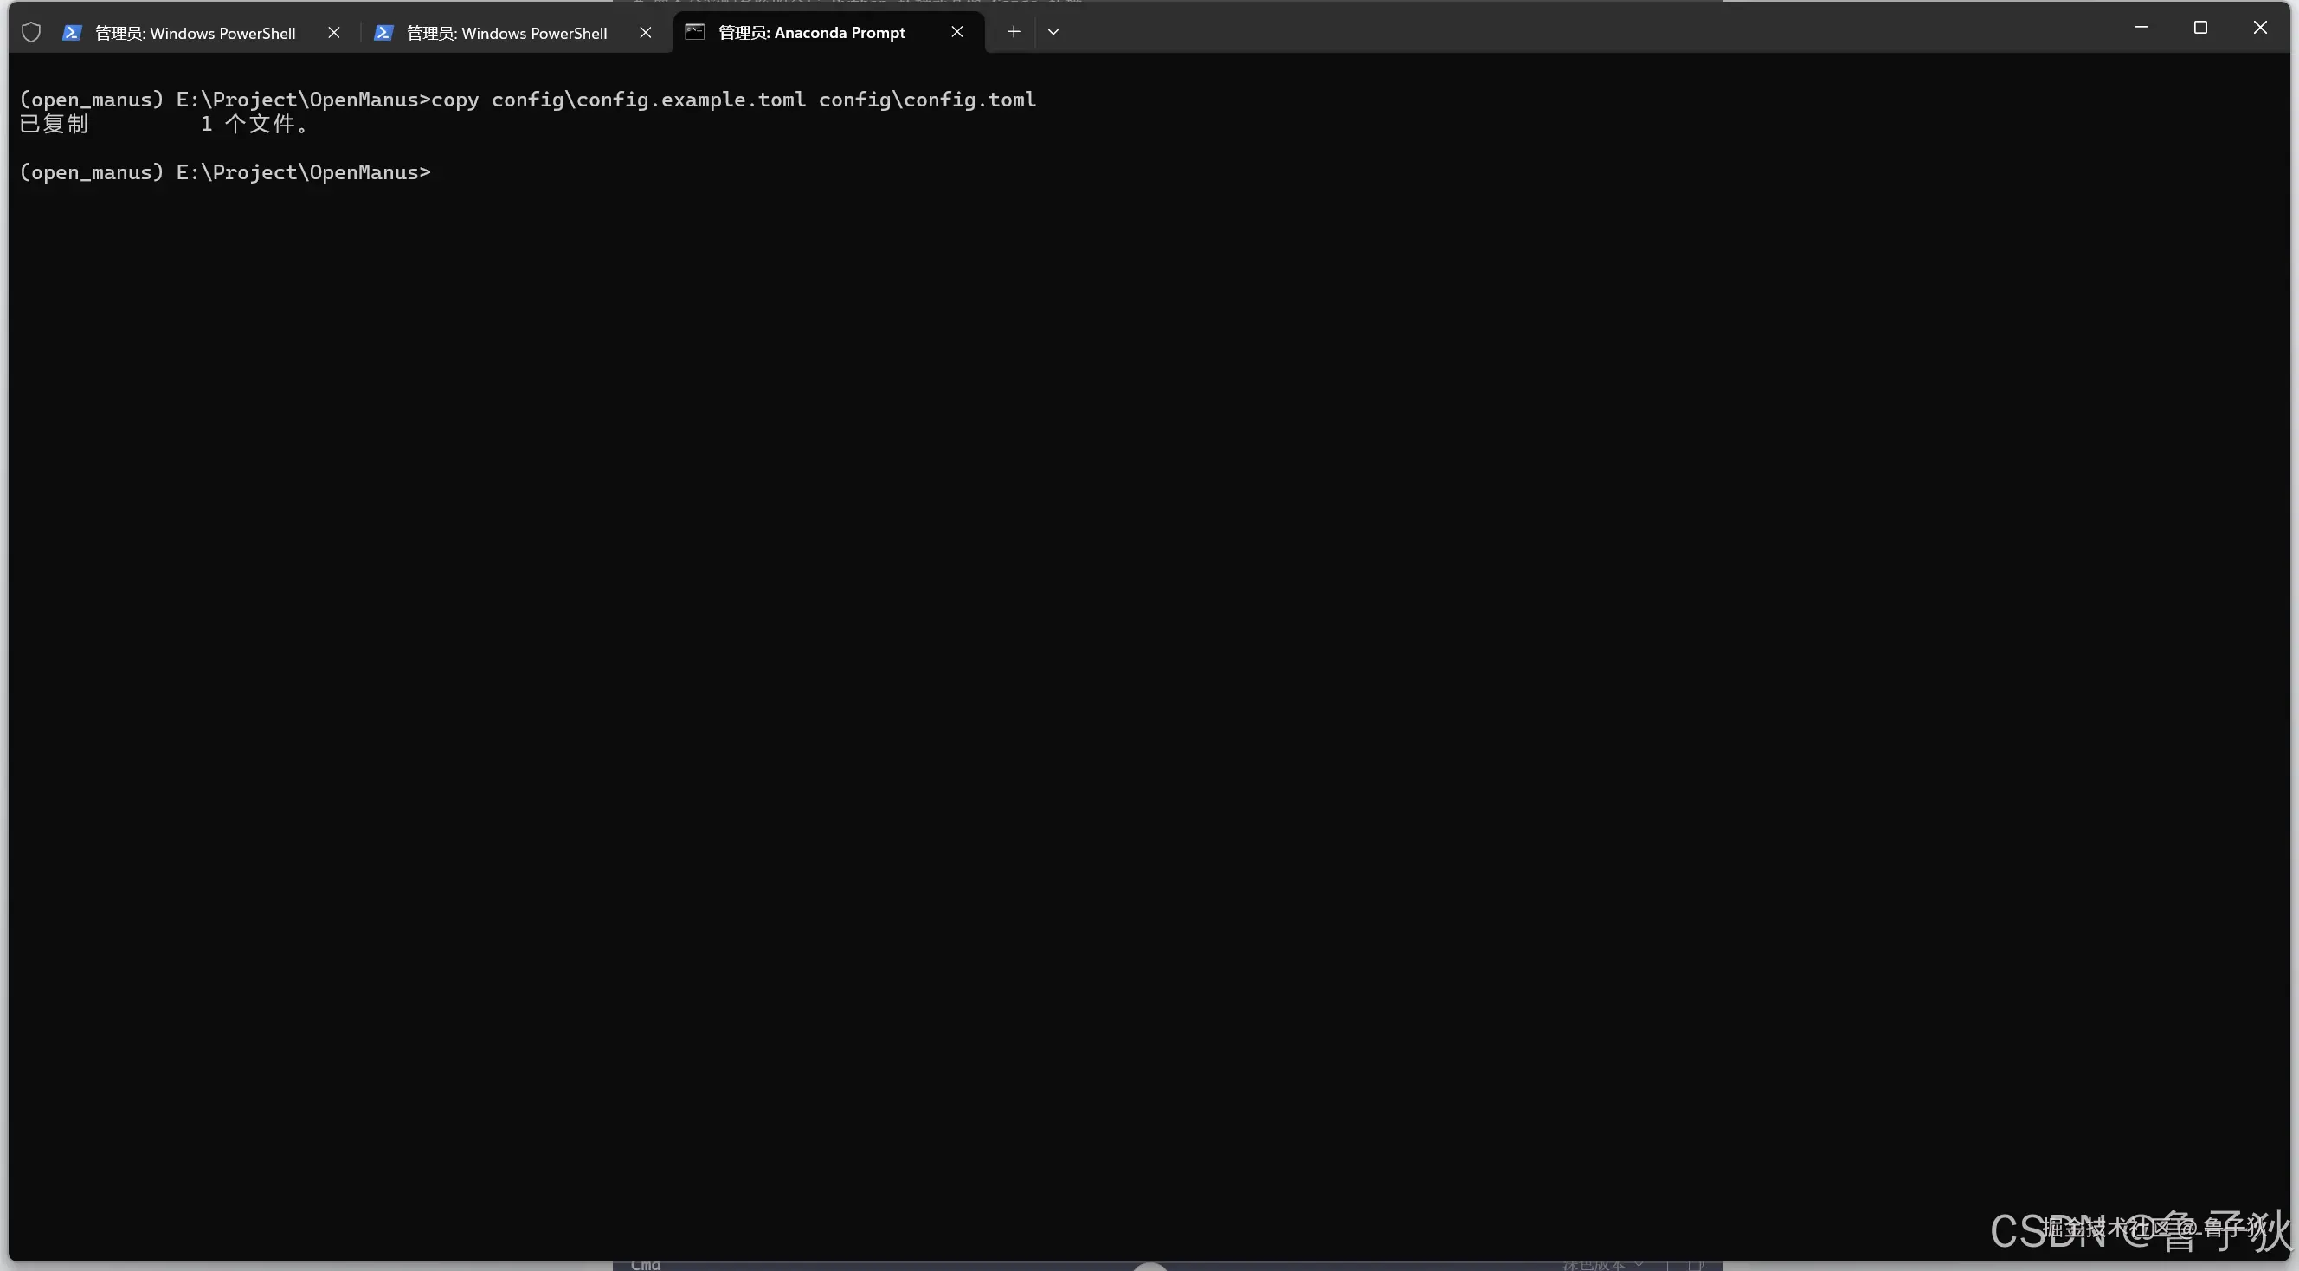Image resolution: width=2299 pixels, height=1271 pixels.
Task: Close the first Windows PowerShell tab
Action: [x=334, y=33]
